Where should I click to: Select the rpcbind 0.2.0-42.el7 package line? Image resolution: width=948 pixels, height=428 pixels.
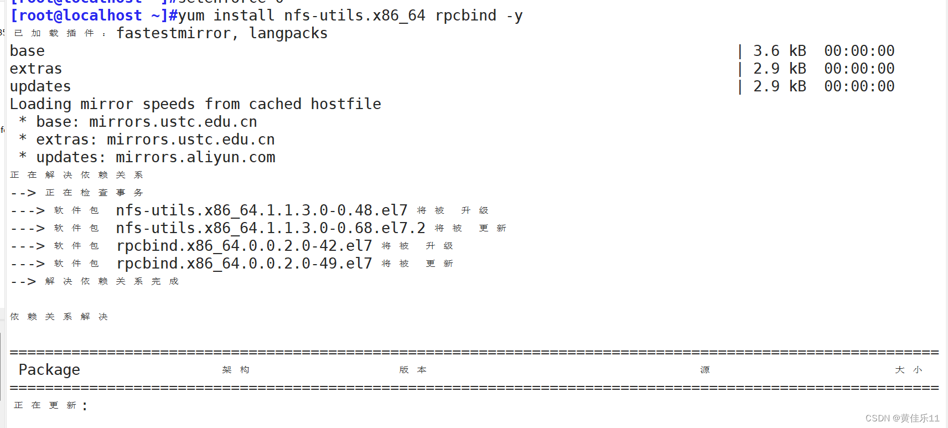244,246
